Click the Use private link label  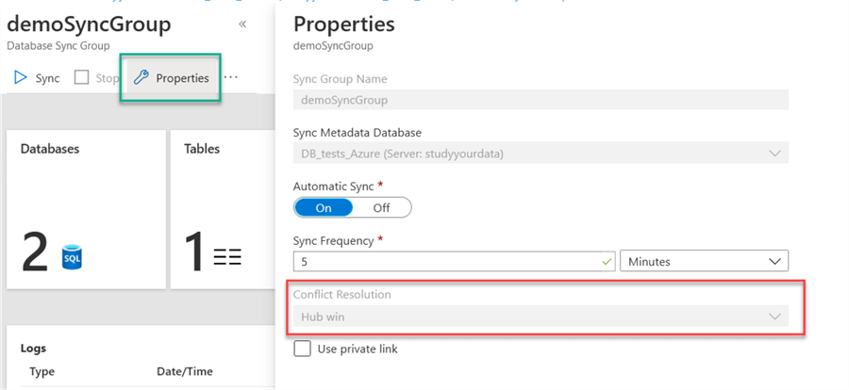pyautogui.click(x=358, y=349)
